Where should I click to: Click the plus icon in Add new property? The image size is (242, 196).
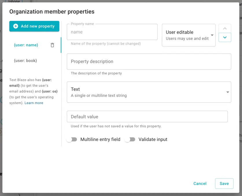[16, 26]
